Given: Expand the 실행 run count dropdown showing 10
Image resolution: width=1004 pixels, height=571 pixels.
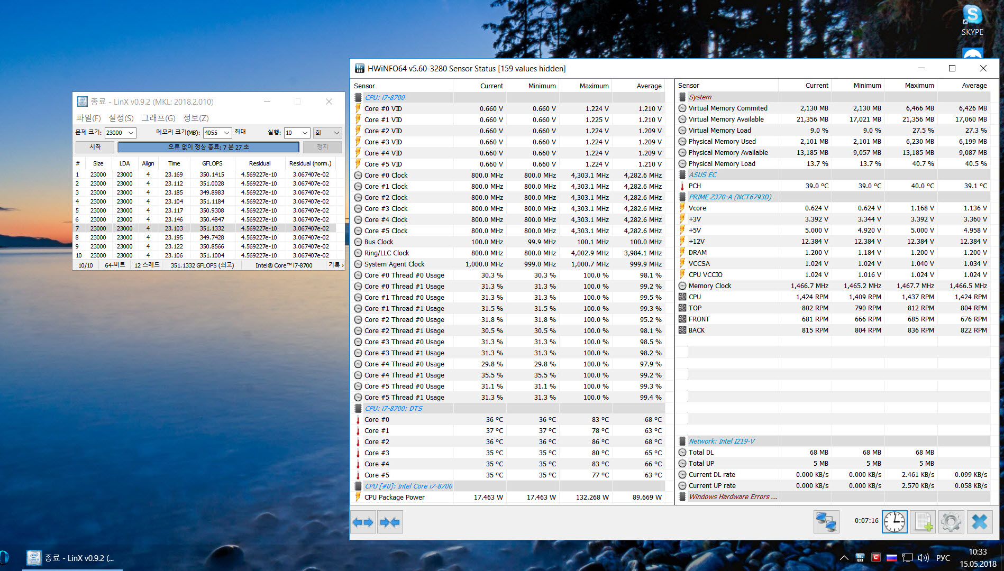Looking at the screenshot, I should pyautogui.click(x=305, y=133).
